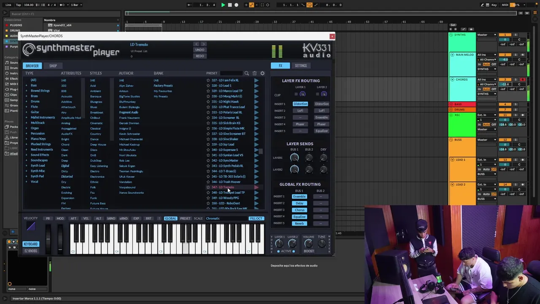The image size is (540, 304).
Task: Collapse the LEAD 1 track
Action: [x=452, y=160]
